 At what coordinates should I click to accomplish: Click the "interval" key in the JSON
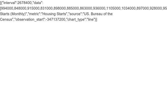click(9, 3)
